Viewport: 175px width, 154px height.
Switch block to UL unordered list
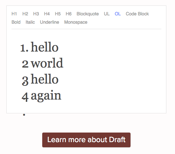pyautogui.click(x=107, y=14)
